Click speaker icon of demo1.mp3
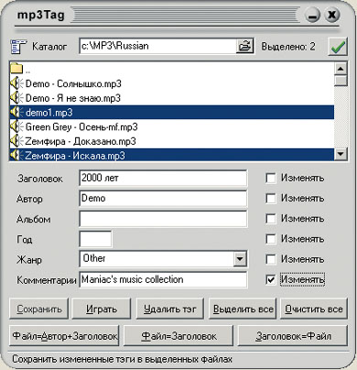The image size is (357, 370). click(x=16, y=113)
